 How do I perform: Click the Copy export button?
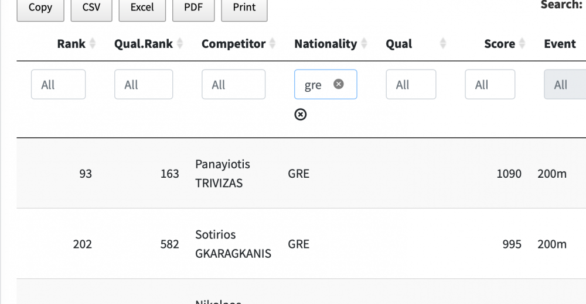pos(40,8)
